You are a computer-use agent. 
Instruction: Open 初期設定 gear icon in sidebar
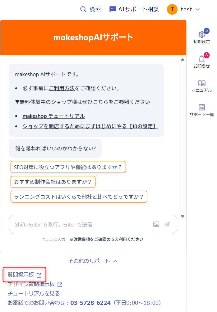click(201, 35)
